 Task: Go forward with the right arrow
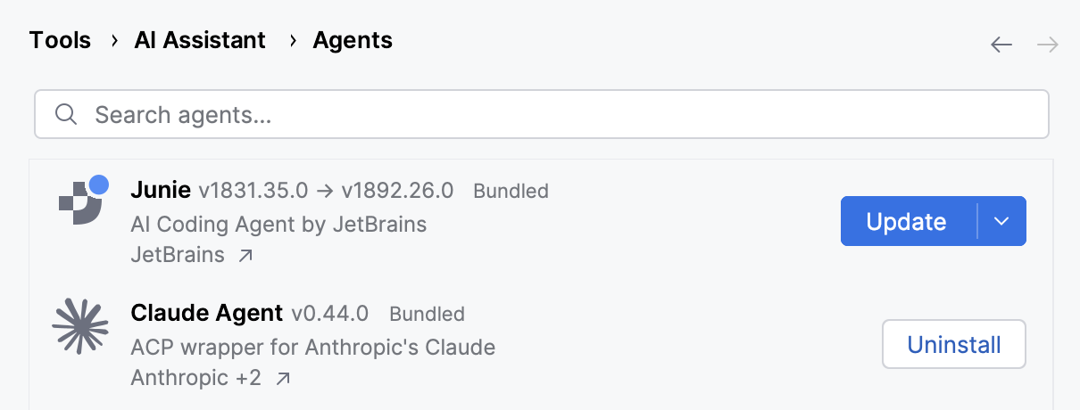pos(1048,45)
